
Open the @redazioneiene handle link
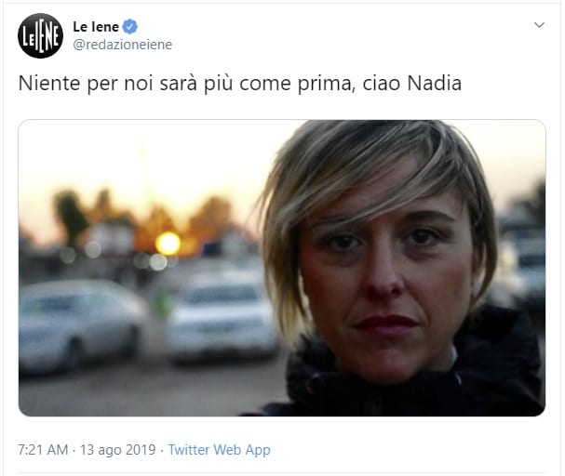pos(123,45)
